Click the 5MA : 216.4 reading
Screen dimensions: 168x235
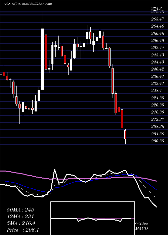point(21,223)
